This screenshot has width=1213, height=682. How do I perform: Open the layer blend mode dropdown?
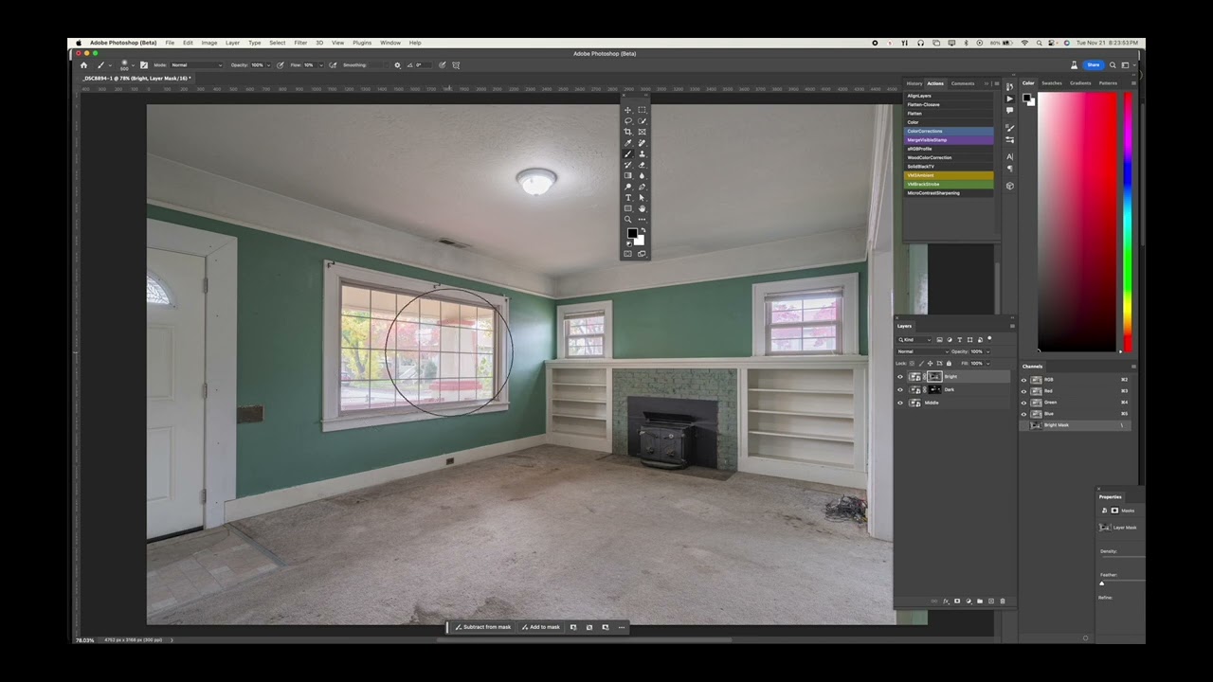tap(923, 351)
